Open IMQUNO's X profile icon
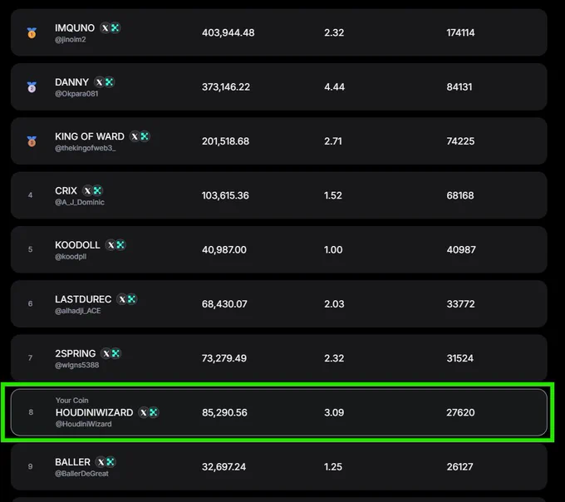Image resolution: width=565 pixels, height=502 pixels. (x=106, y=28)
